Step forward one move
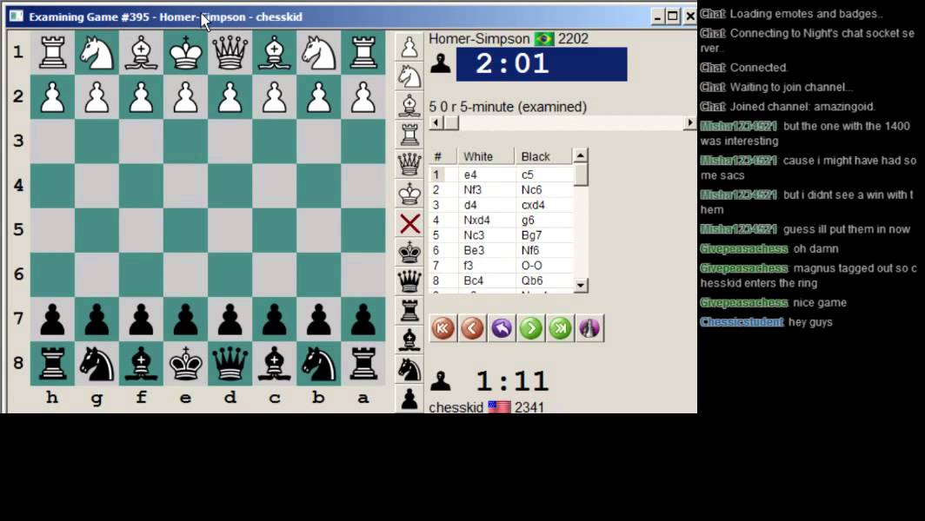The image size is (925, 521). 531,328
